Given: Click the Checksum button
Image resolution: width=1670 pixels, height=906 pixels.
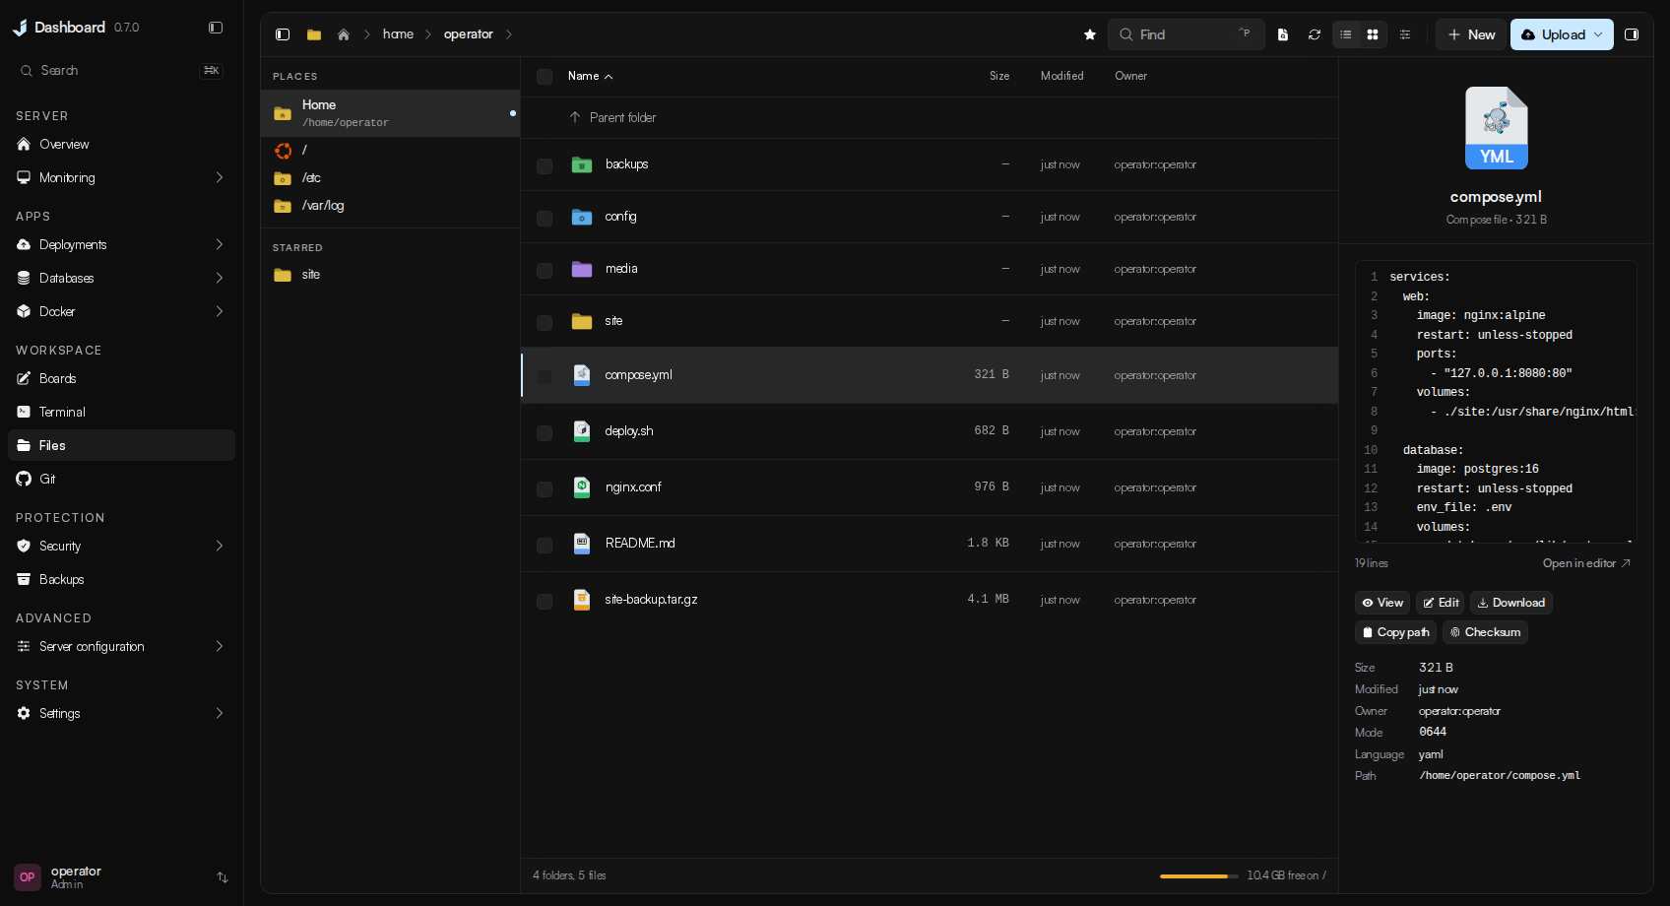Looking at the screenshot, I should point(1485,632).
